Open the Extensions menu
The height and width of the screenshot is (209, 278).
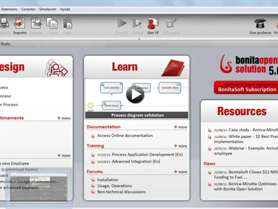(9, 9)
